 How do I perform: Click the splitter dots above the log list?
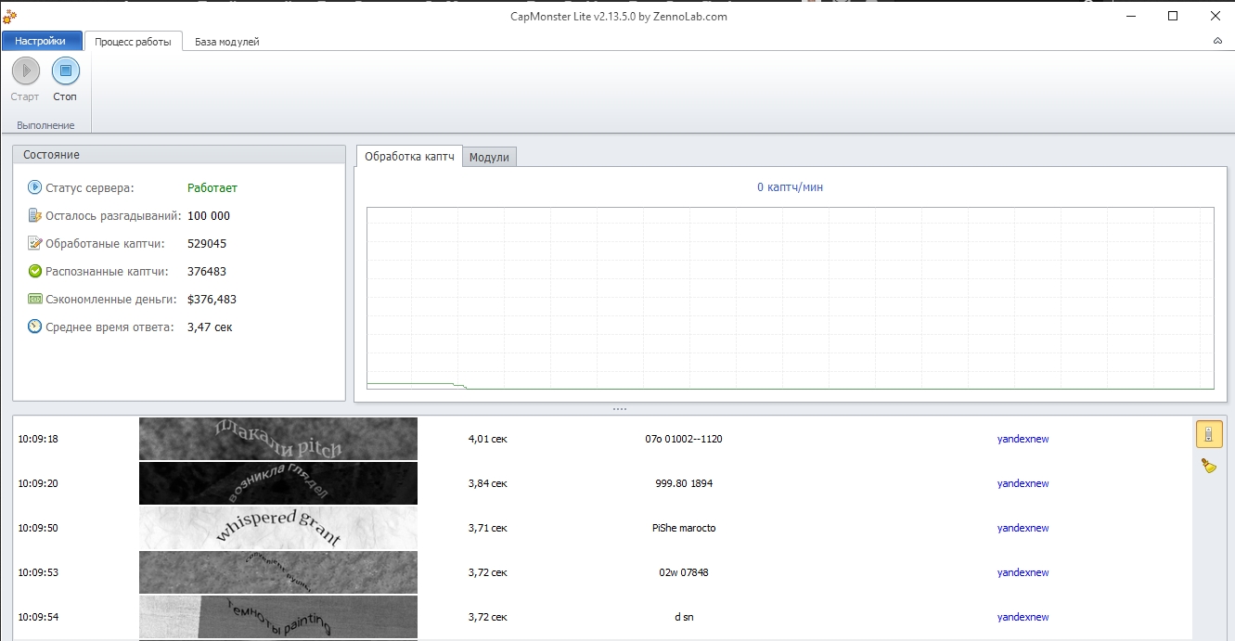619,409
